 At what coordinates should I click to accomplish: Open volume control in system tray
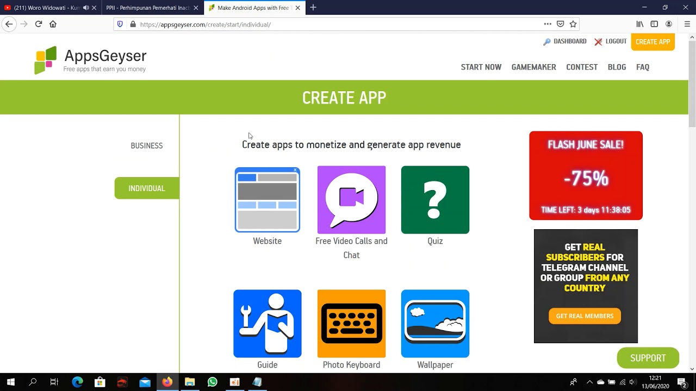click(x=632, y=382)
